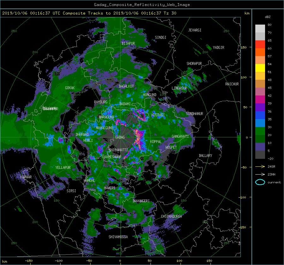Pick the mauve pink swatch between 45 and 42 dBZ

(260, 91)
